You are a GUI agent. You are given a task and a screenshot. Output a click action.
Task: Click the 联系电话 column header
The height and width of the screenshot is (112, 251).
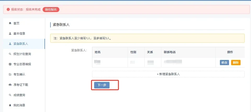(x=170, y=52)
